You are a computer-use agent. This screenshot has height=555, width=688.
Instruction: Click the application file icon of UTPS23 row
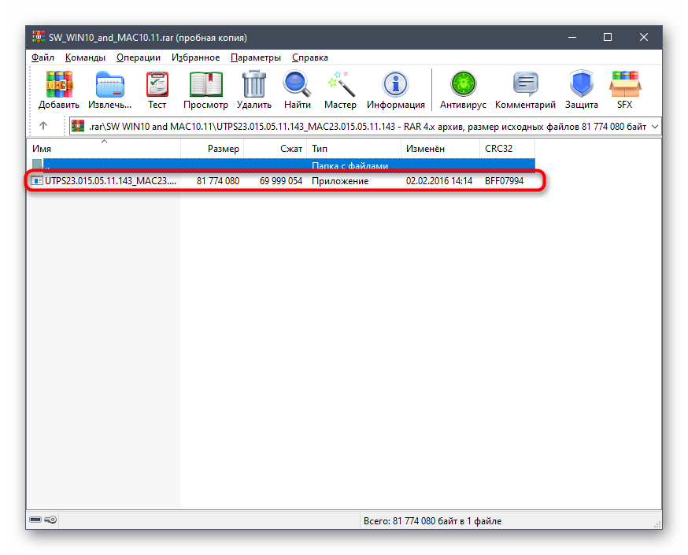(x=37, y=181)
